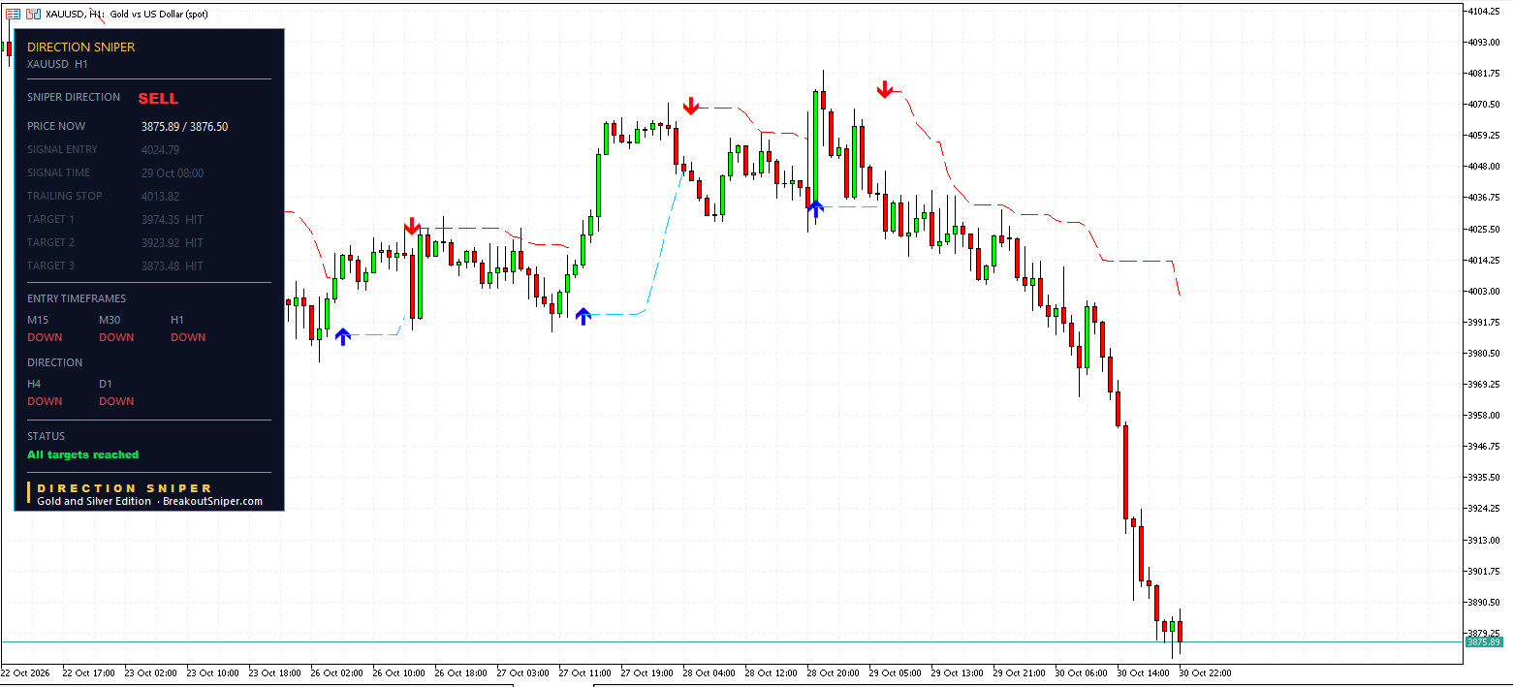Select blue buy arrow near 26 Oct 02:00
Screen dimensions: 1513x687
(x=342, y=336)
